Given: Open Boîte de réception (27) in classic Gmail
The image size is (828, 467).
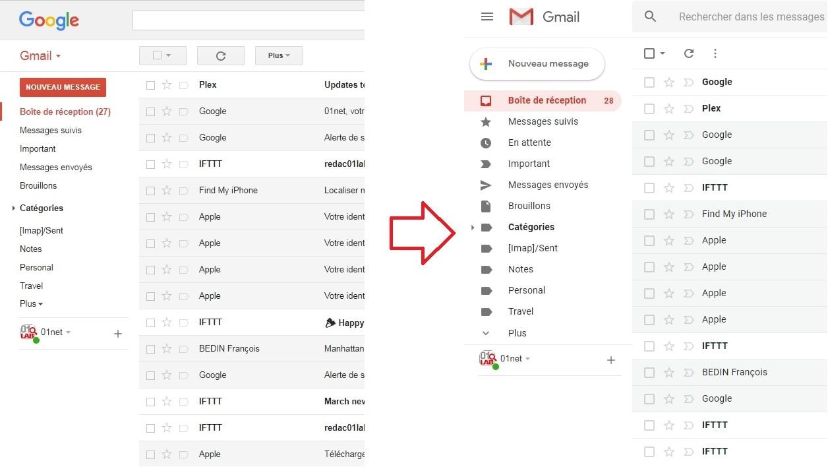Looking at the screenshot, I should 65,111.
